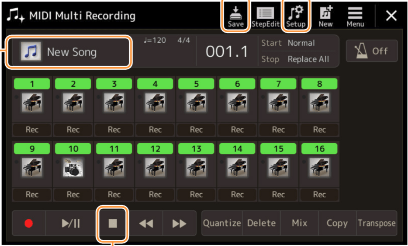Enable Rec on channel 3

pos(114,130)
